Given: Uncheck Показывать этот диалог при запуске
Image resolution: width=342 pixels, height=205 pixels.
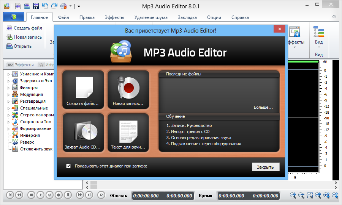Looking at the screenshot, I should coord(68,166).
